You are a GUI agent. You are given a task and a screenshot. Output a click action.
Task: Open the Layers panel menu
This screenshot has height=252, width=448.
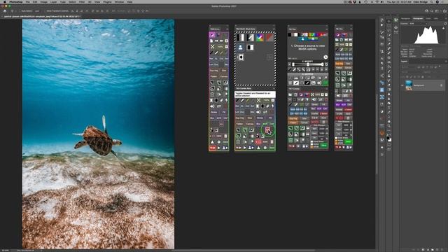point(445,62)
